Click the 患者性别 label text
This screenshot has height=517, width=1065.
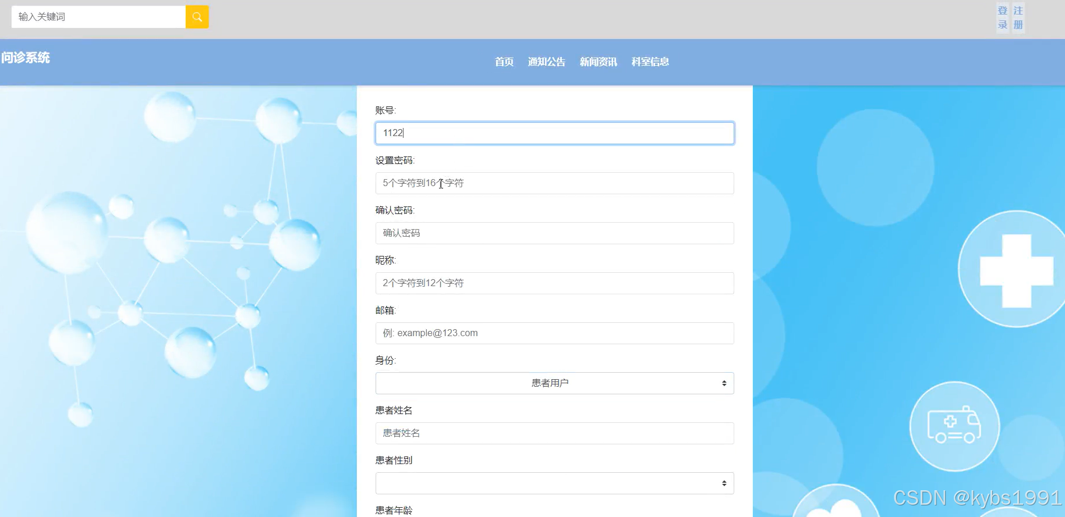coord(394,461)
